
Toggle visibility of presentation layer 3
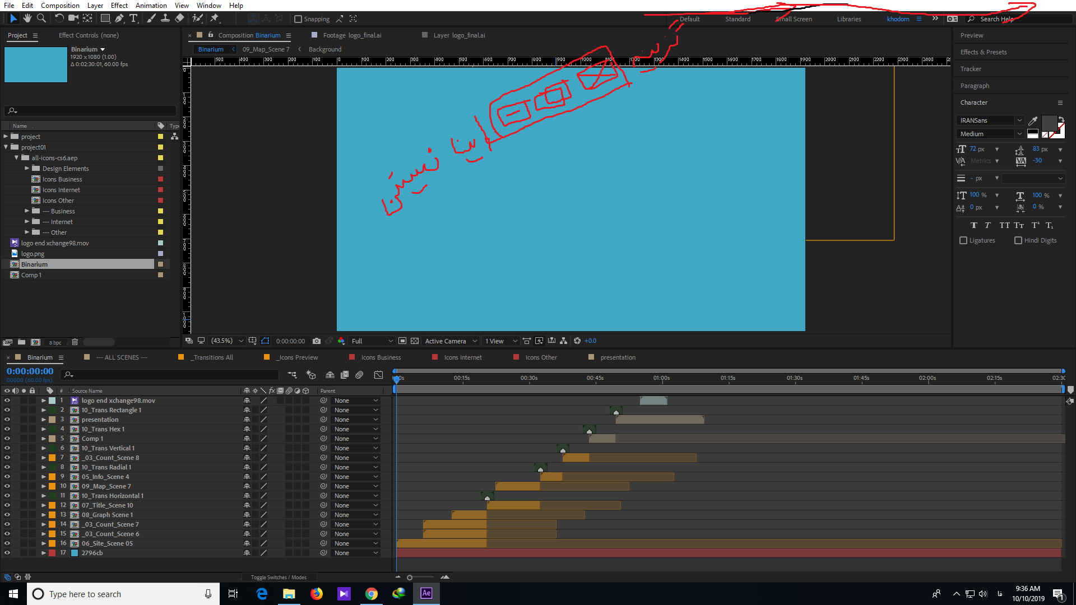click(x=6, y=419)
